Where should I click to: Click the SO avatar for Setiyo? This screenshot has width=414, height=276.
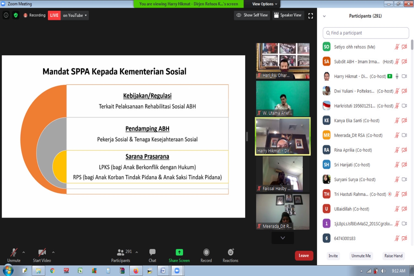pyautogui.click(x=327, y=47)
